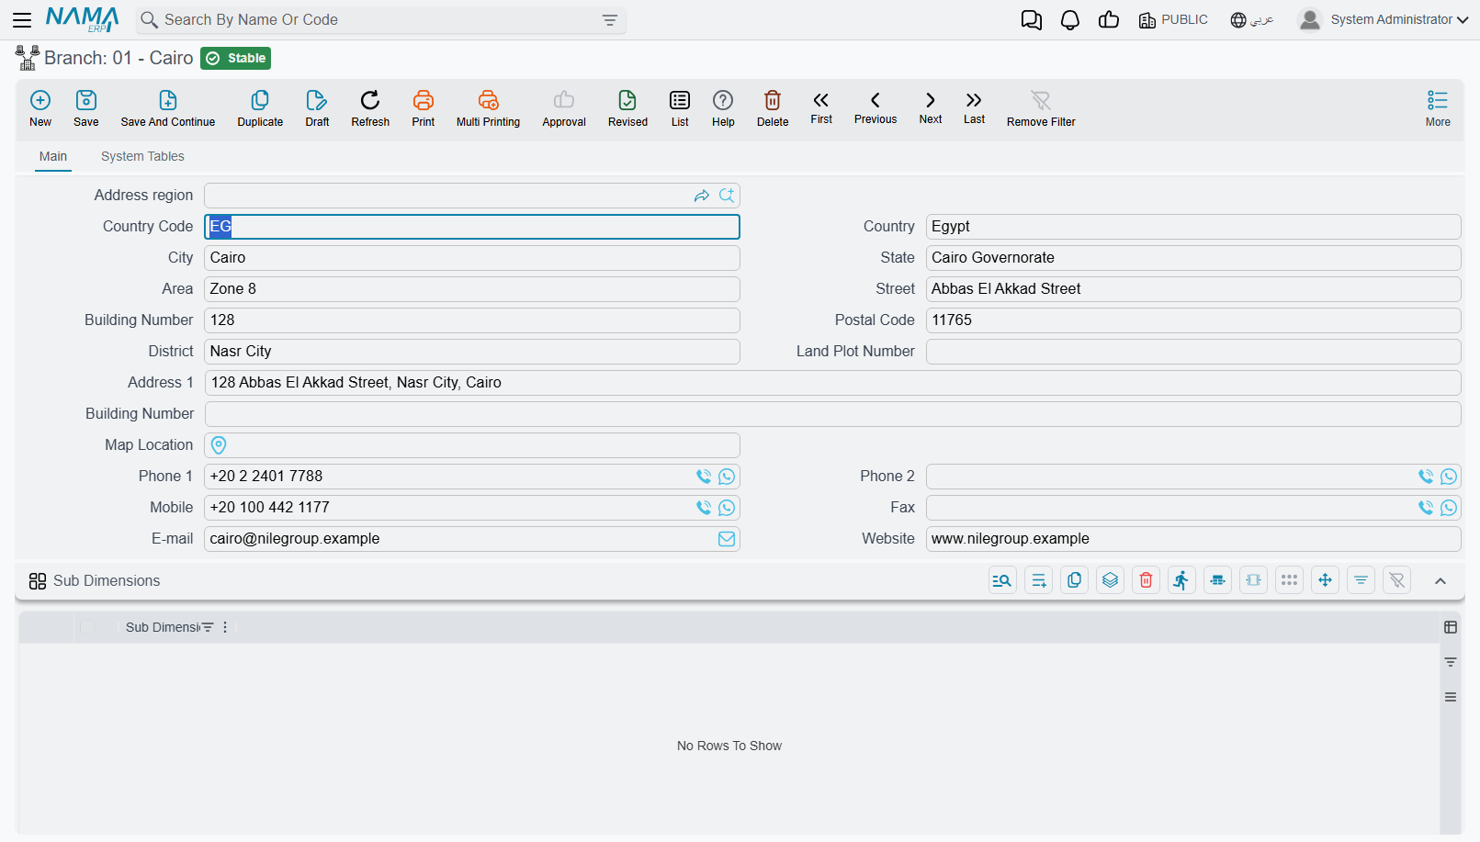Open the PUBLIC company selector

[1173, 20]
